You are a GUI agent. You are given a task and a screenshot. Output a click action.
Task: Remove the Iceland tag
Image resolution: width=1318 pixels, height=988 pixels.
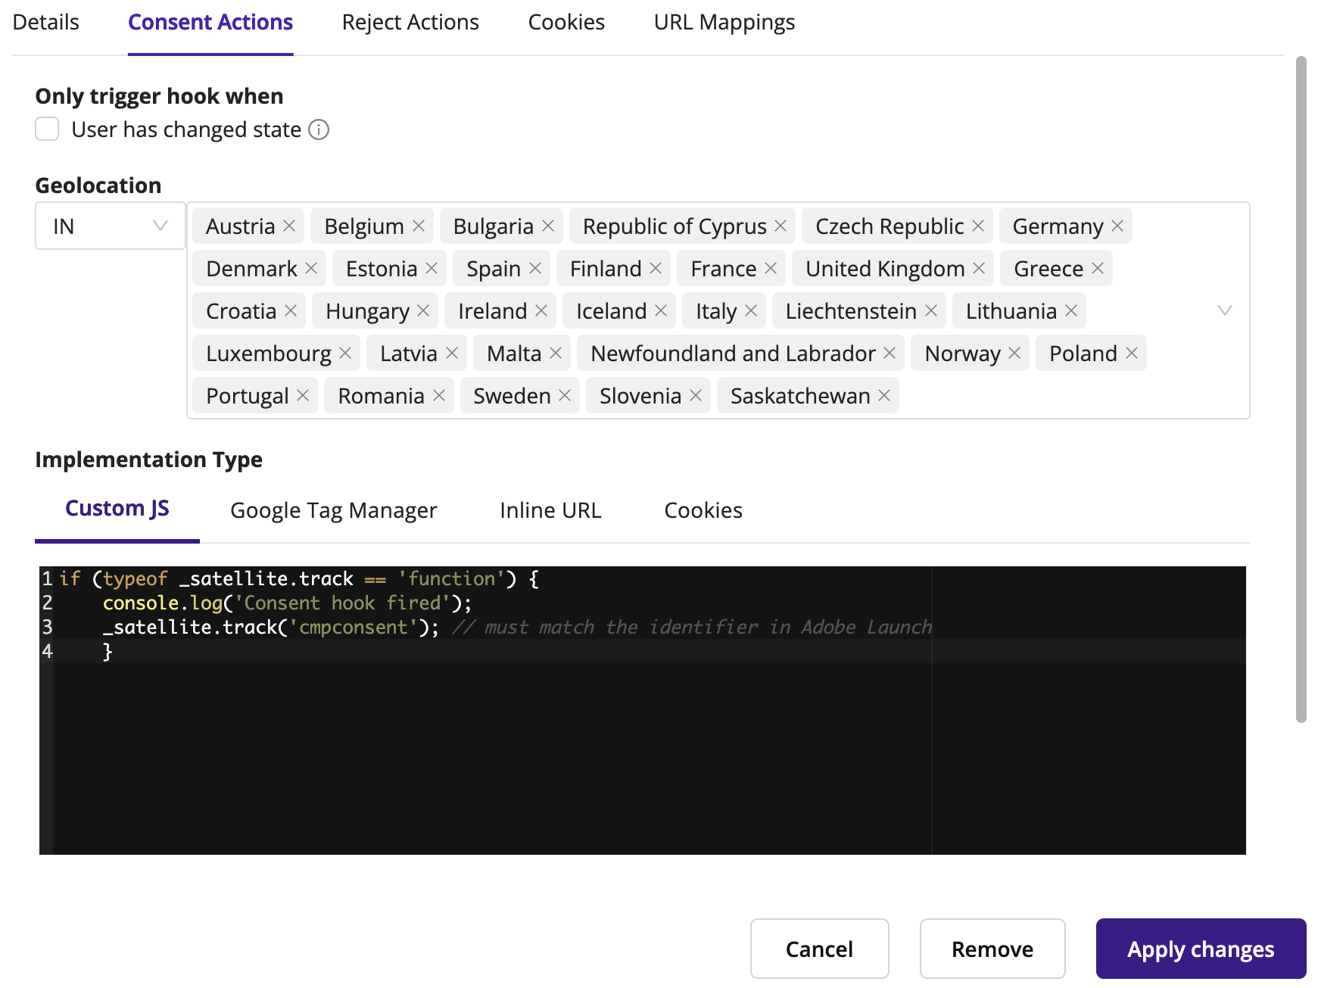661,310
